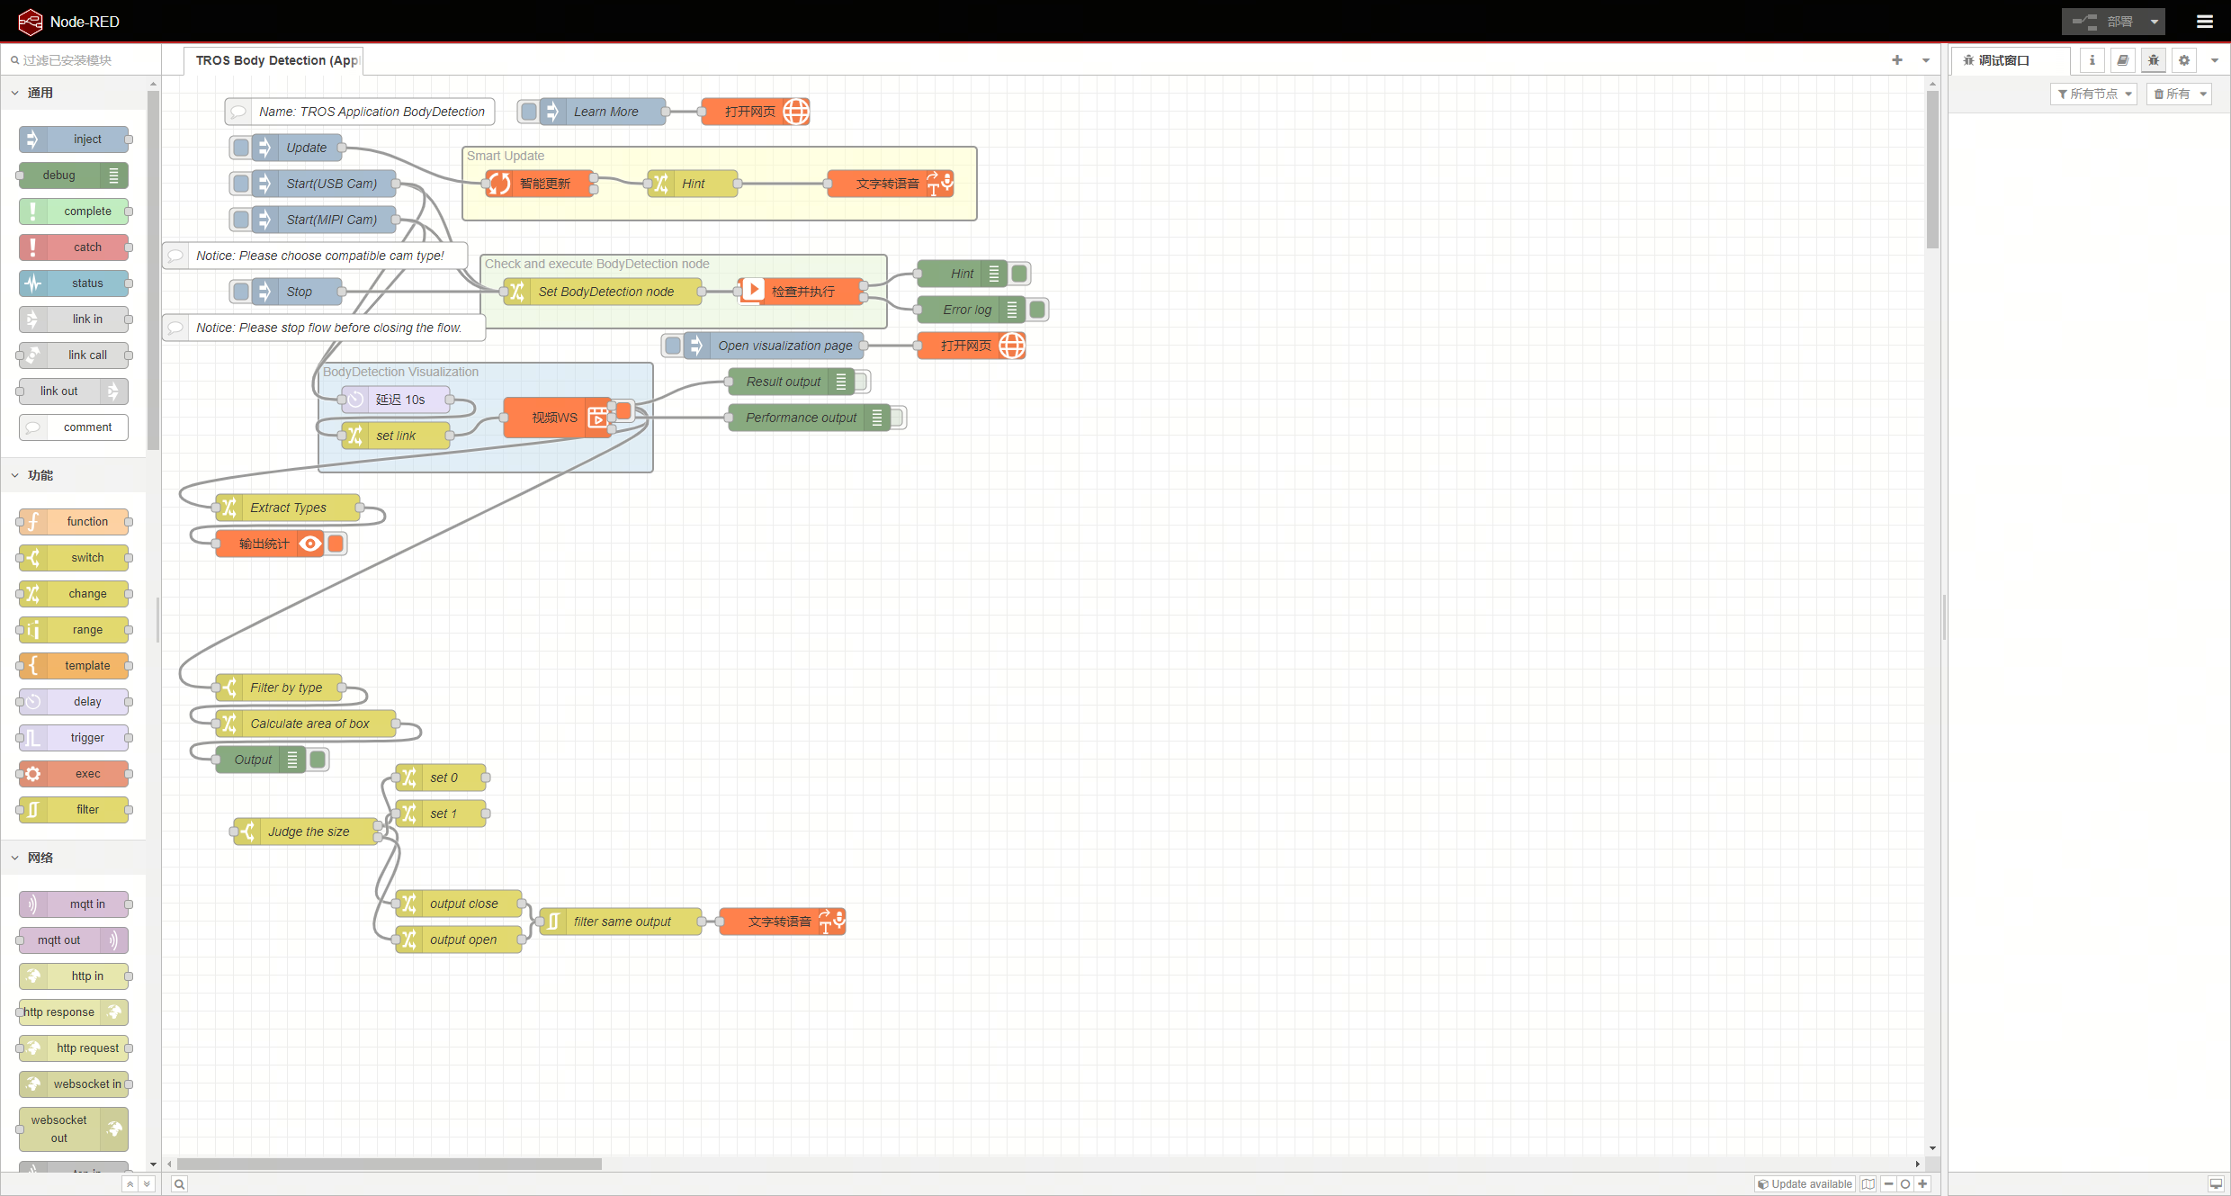Click the horizontal workspace scrollbar
Viewport: 2231px width, 1196px height.
387,1164
